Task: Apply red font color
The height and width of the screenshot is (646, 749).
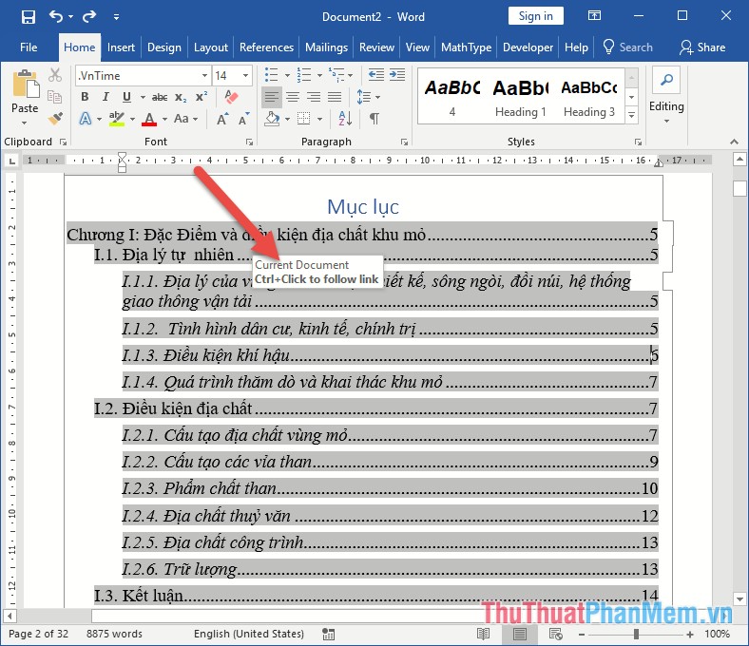Action: click(149, 119)
